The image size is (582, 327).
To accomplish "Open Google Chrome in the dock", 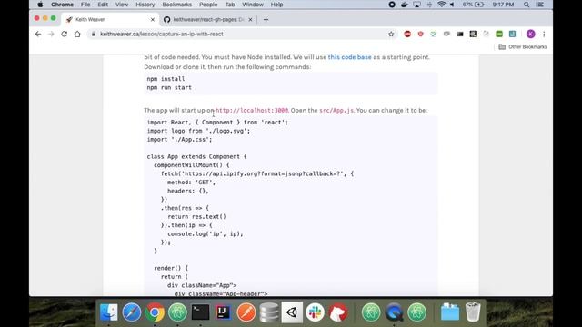I will click(155, 312).
